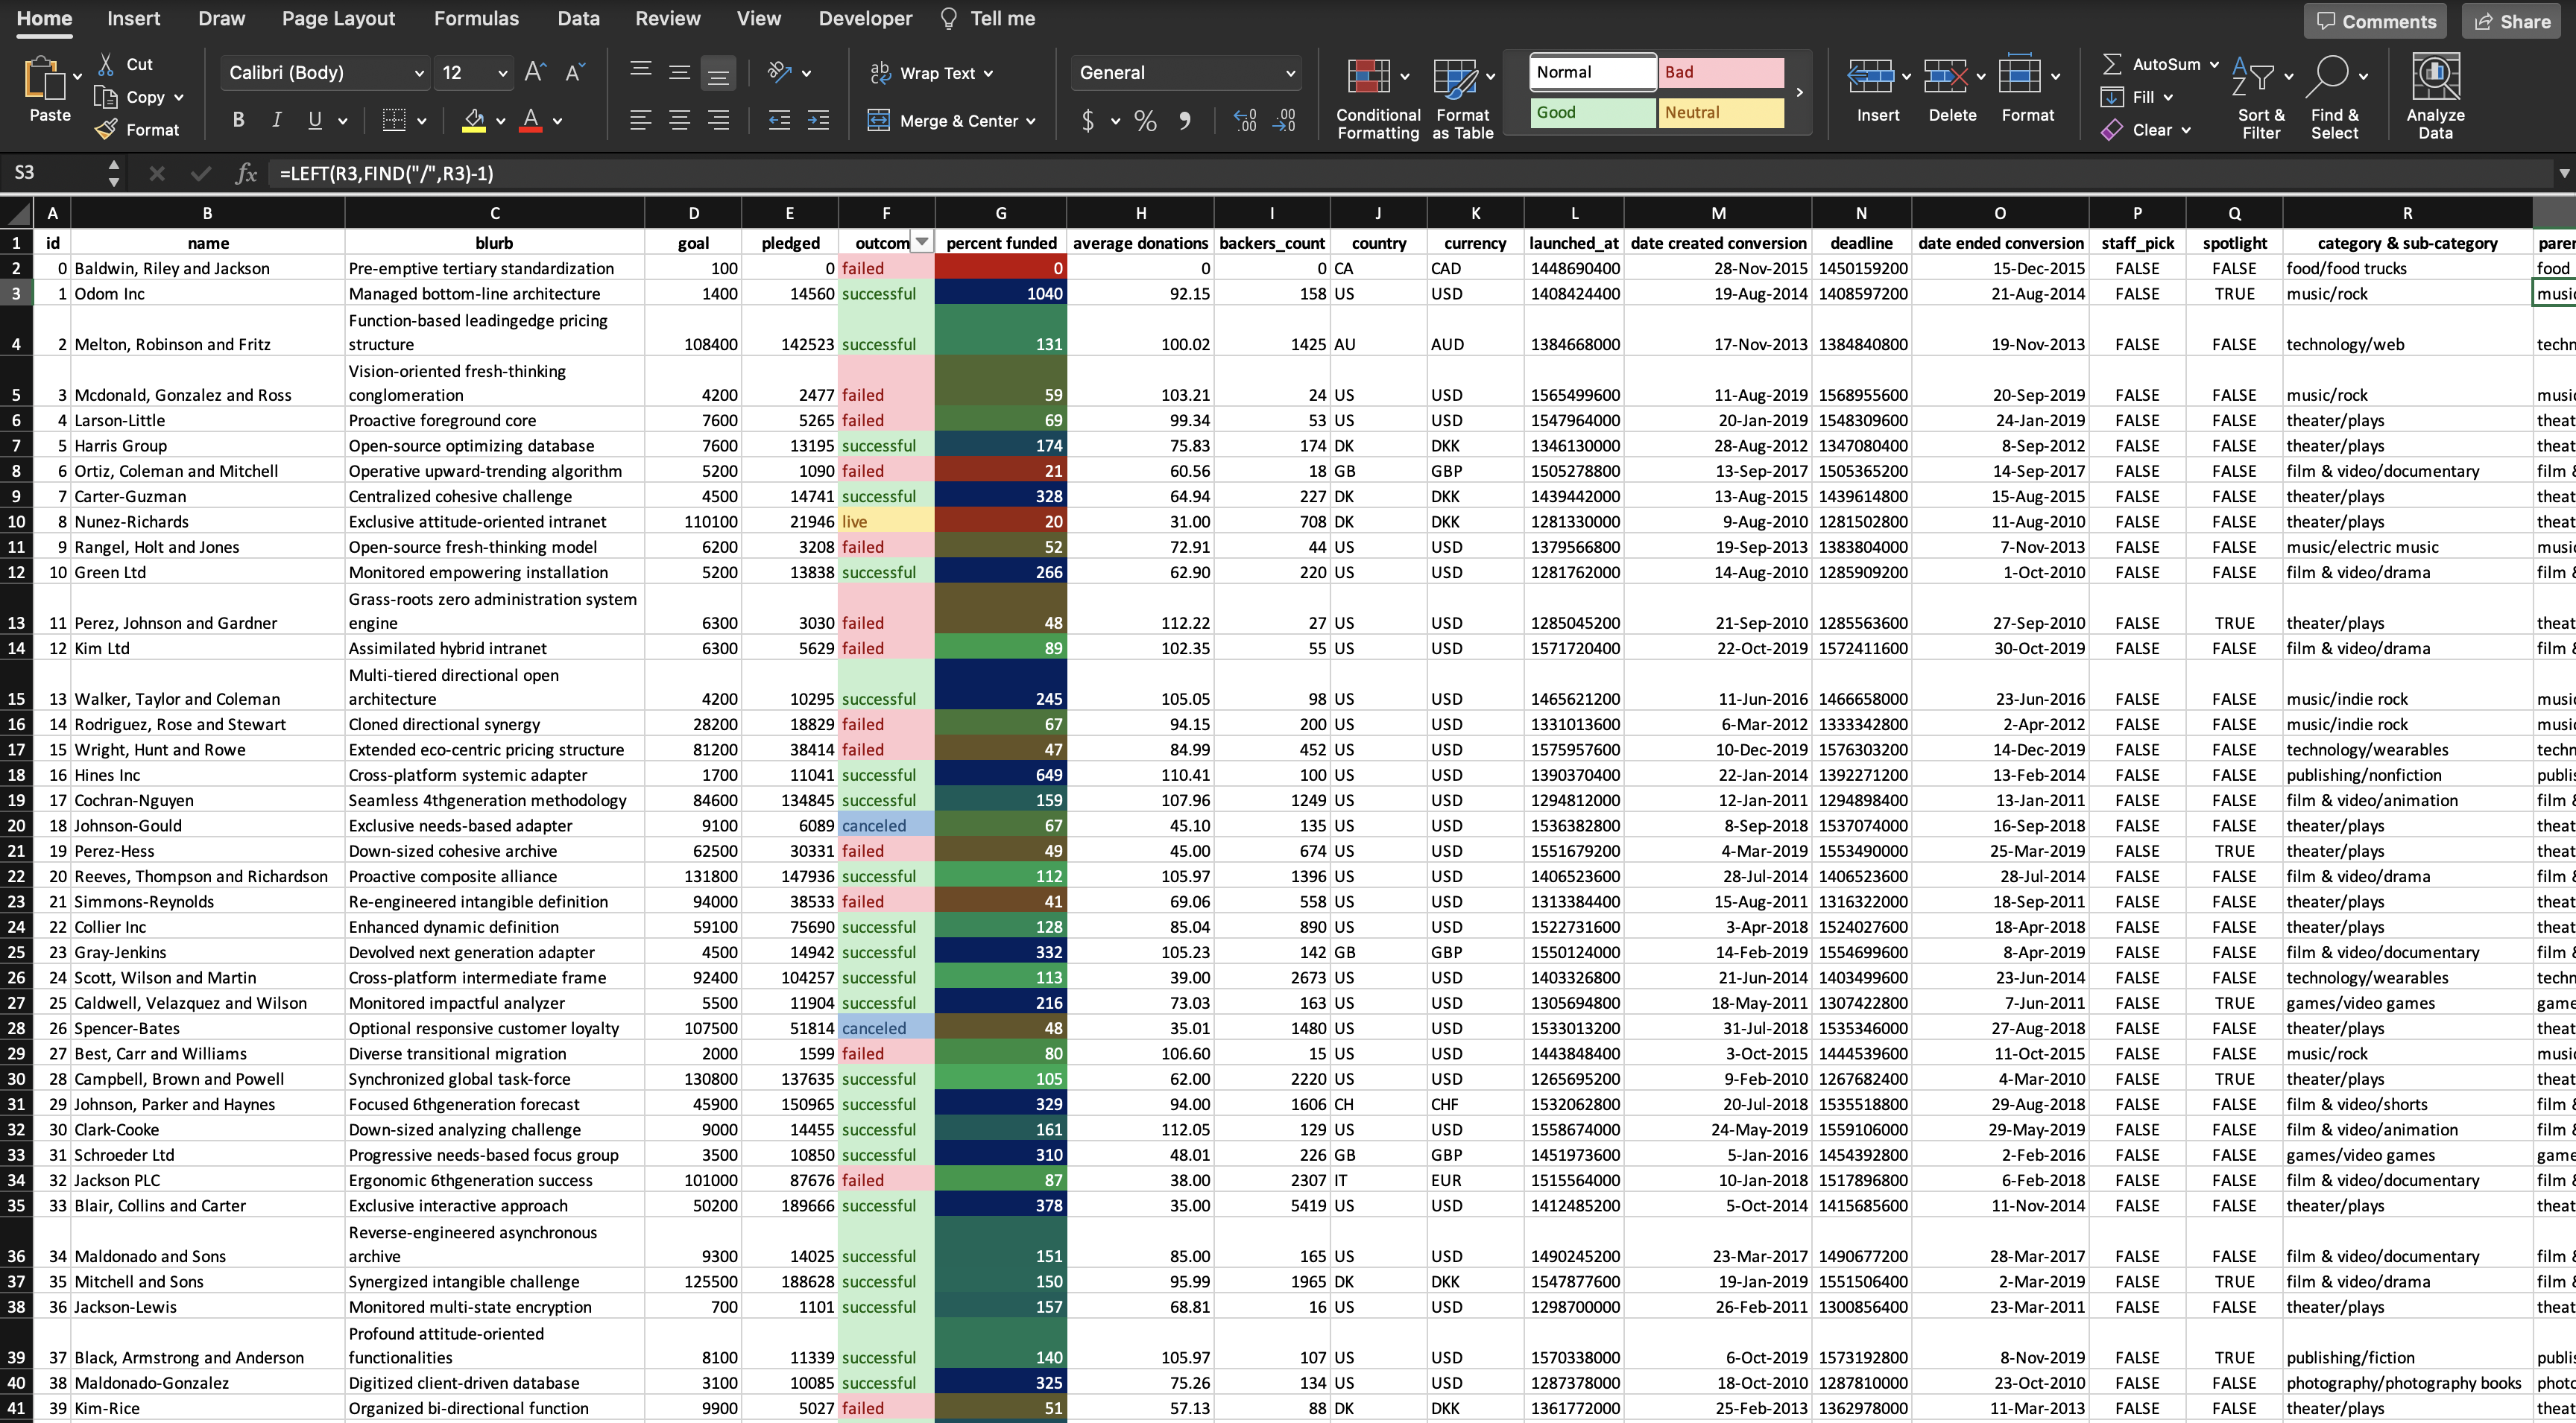The image size is (2576, 1423).
Task: Open Sort & Filter tools
Action: [2261, 95]
